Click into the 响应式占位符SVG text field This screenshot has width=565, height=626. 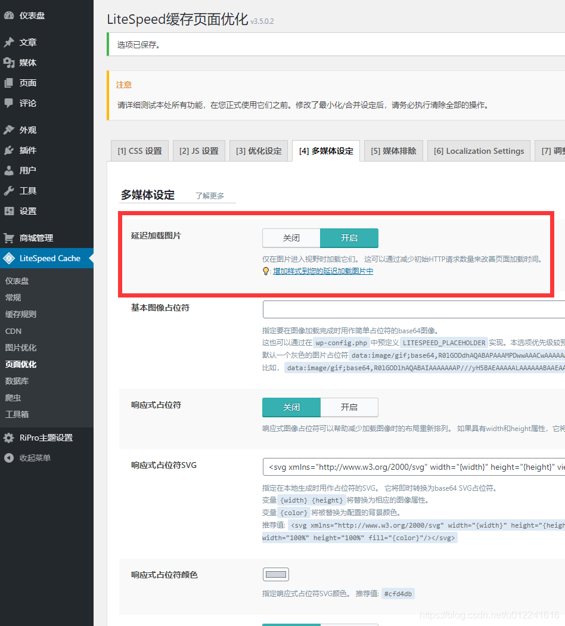414,467
